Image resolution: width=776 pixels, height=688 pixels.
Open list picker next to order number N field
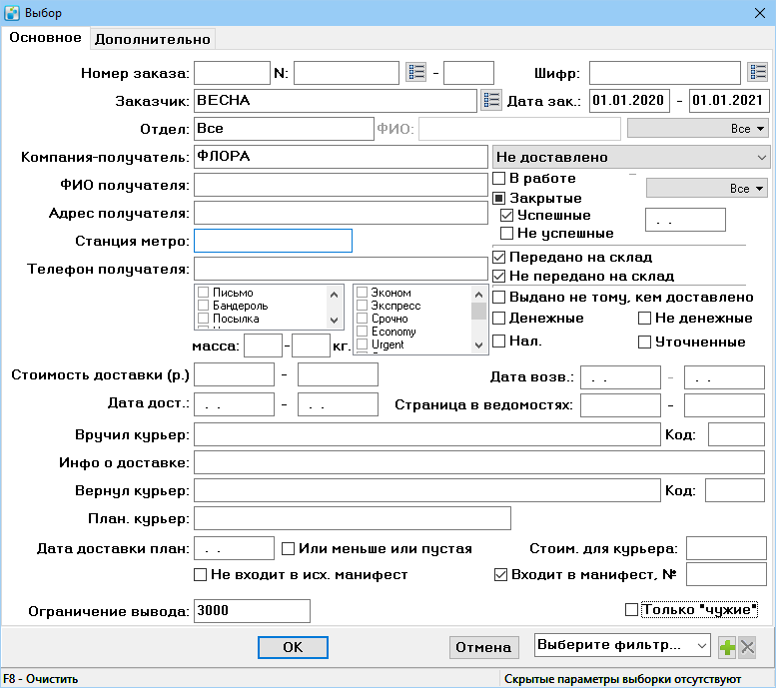(x=416, y=72)
